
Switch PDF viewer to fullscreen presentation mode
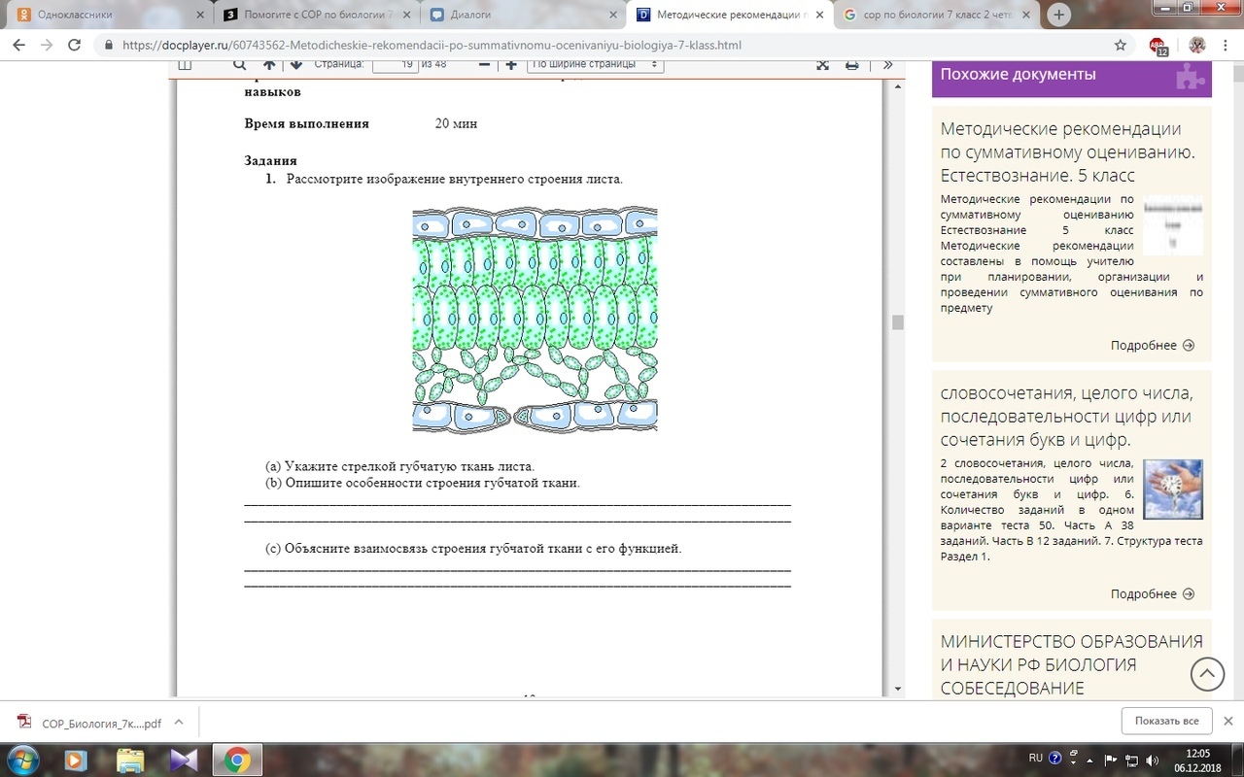click(822, 64)
